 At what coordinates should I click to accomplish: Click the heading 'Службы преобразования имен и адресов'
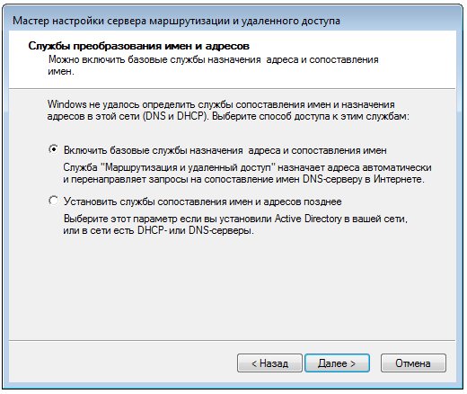tap(139, 46)
